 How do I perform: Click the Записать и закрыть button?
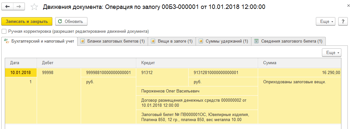[27, 22]
